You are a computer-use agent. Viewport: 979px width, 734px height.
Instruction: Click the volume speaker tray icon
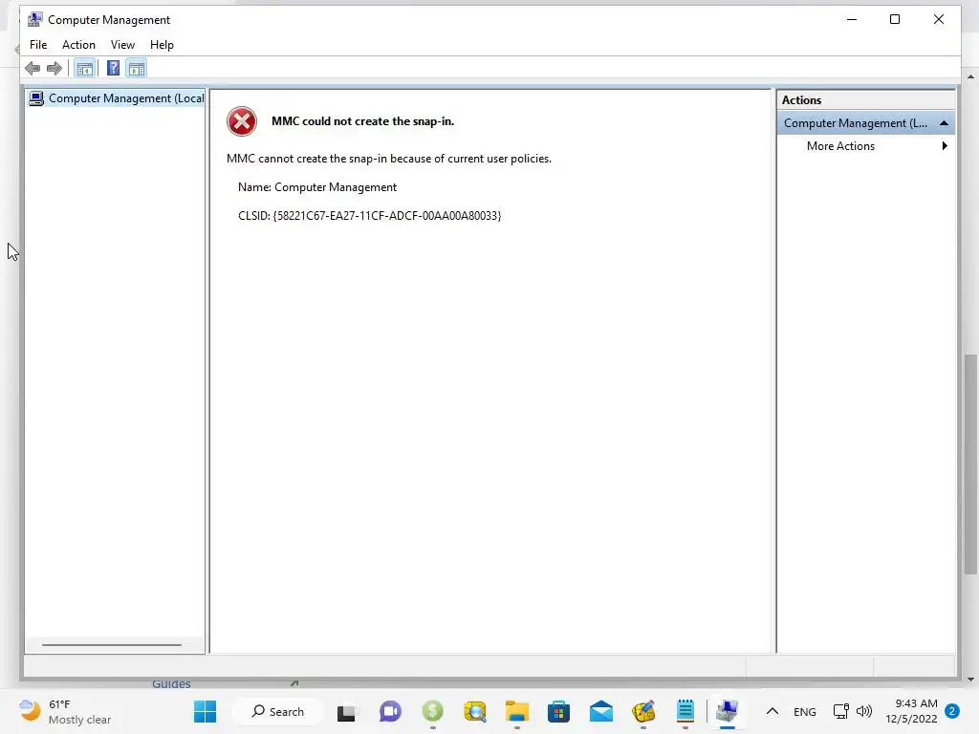tap(864, 711)
